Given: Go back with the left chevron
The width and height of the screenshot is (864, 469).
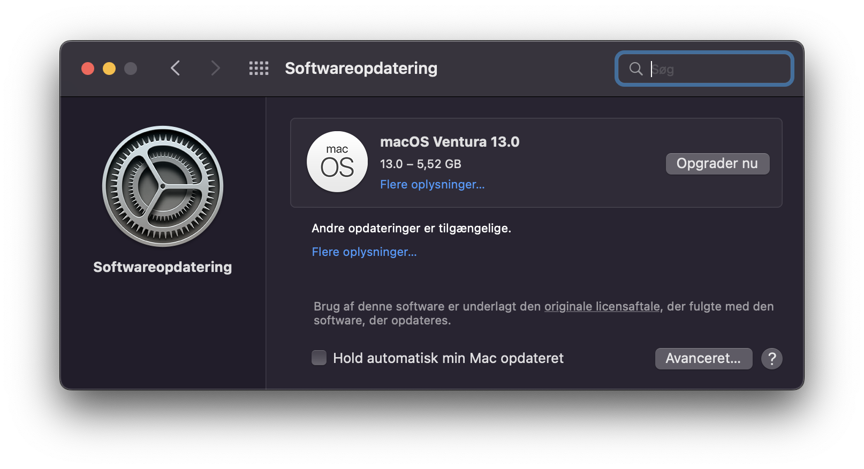Looking at the screenshot, I should click(x=175, y=69).
